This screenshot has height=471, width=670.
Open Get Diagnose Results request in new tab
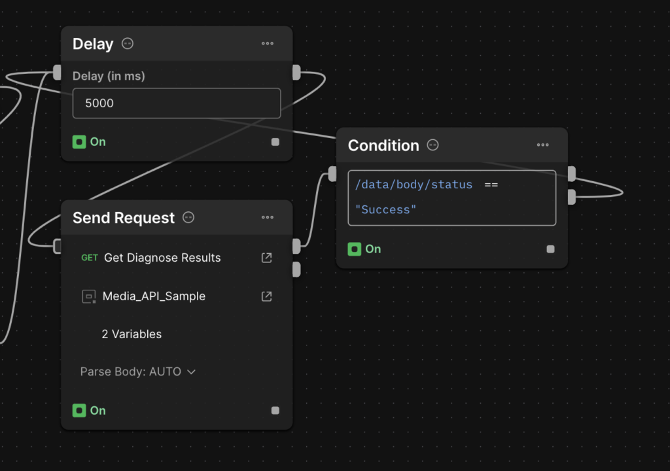coord(267,258)
